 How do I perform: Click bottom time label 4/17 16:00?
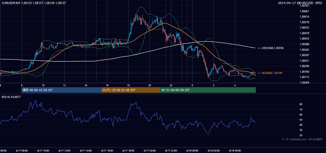click(107, 150)
